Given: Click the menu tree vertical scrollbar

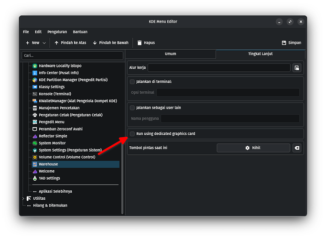Looking at the screenshot, I should point(122,179).
